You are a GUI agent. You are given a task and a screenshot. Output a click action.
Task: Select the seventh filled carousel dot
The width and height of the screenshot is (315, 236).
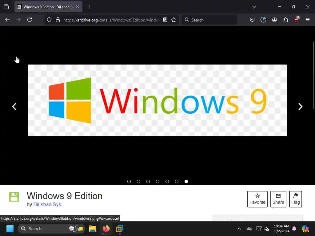[186, 181]
